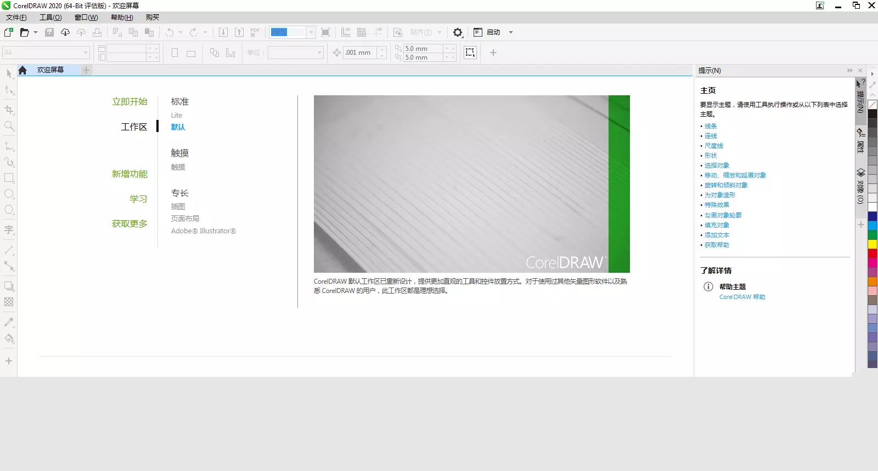The image size is (878, 471).
Task: Select the Polygon tool
Action: [x=9, y=210]
